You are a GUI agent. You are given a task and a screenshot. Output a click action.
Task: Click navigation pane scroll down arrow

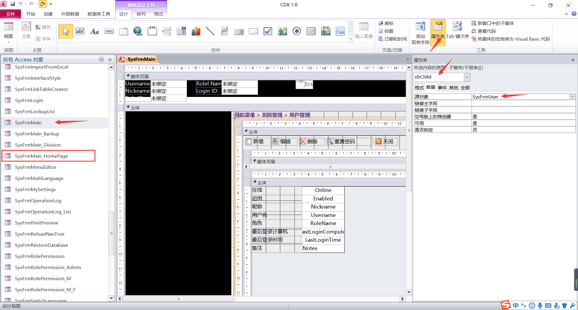[111, 298]
